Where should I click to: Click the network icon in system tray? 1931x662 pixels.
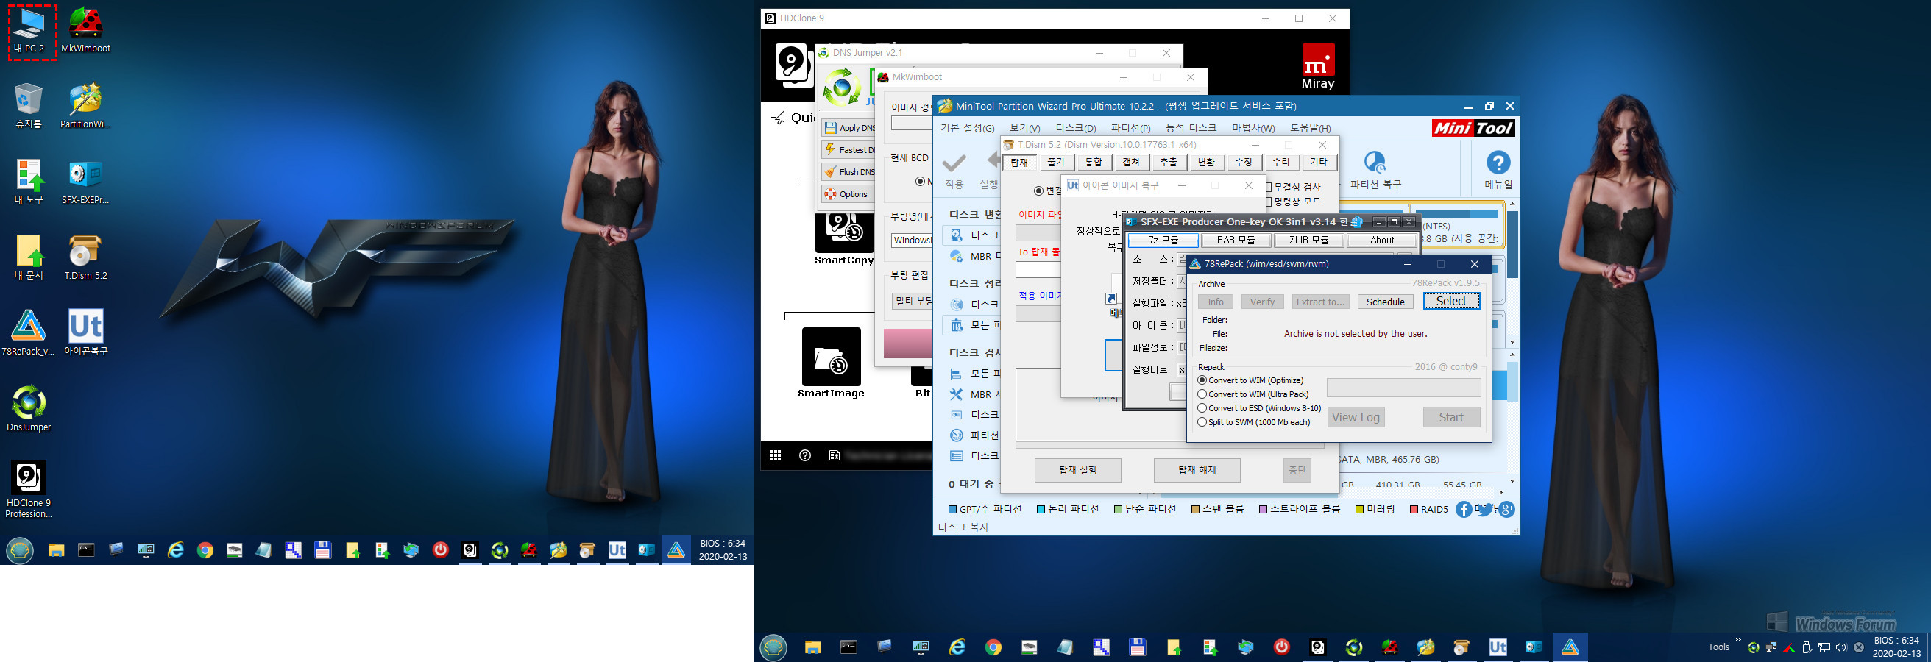coord(1824,647)
